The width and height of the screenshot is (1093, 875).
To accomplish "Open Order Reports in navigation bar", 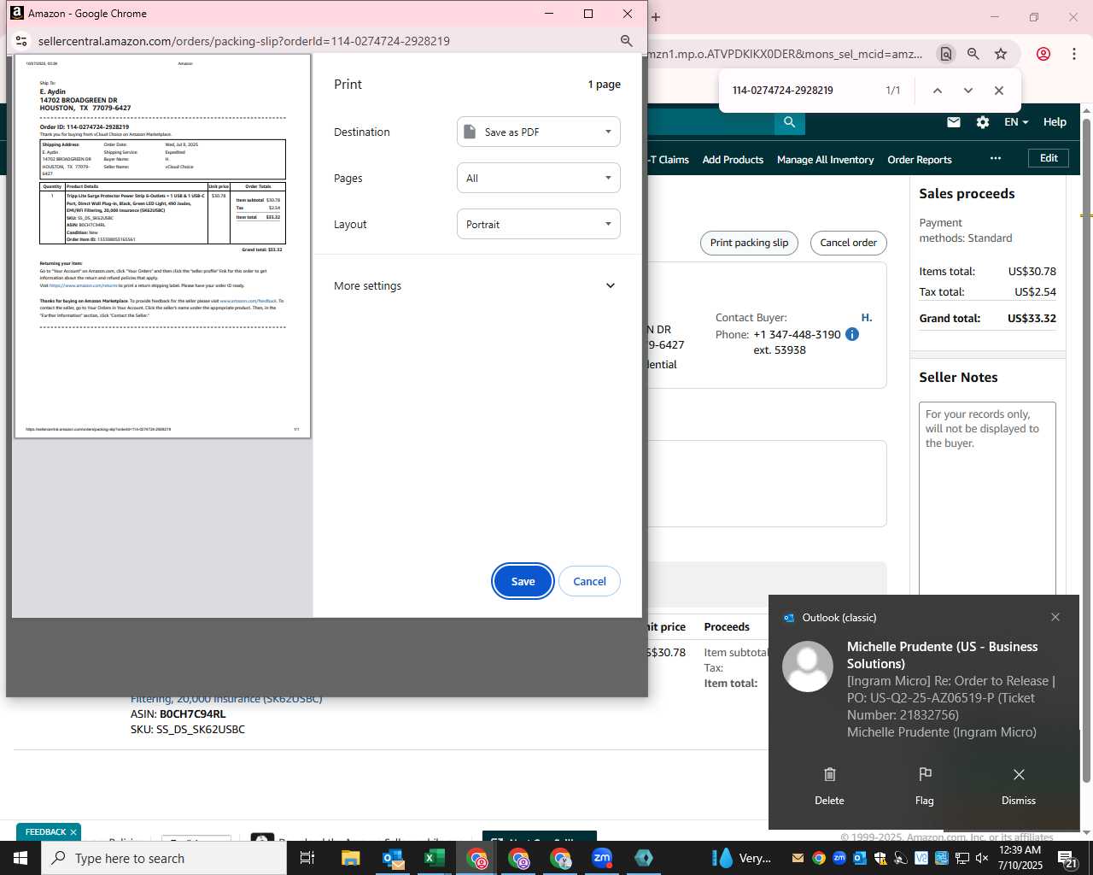I will [x=919, y=160].
